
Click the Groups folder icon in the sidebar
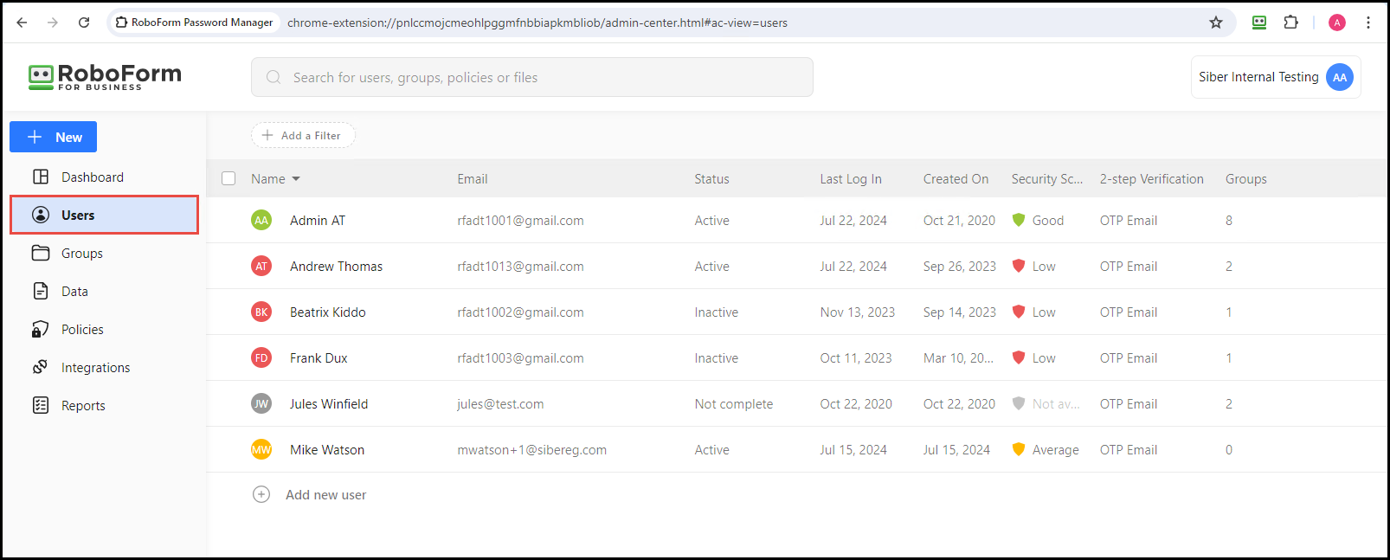pyautogui.click(x=41, y=254)
